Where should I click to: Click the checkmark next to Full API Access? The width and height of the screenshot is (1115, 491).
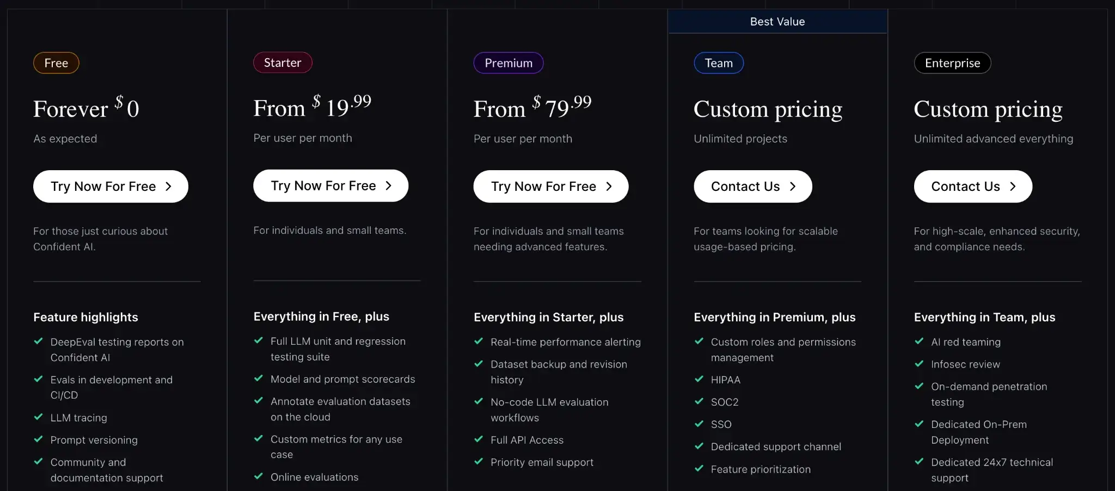point(479,439)
